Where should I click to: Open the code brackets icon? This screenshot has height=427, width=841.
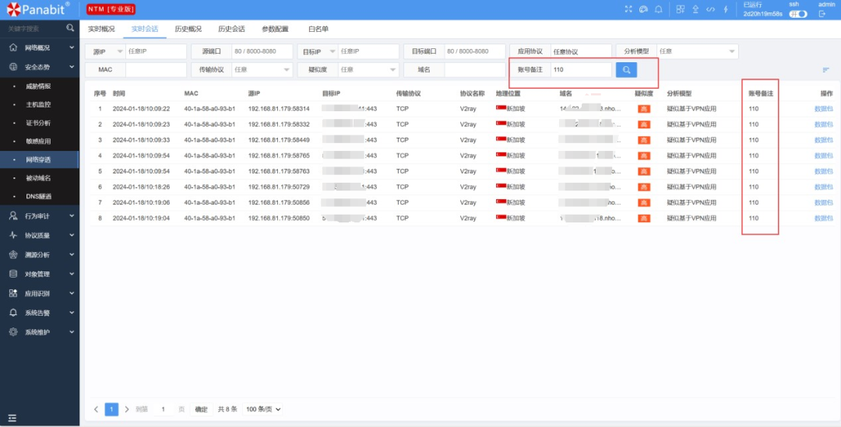pyautogui.click(x=710, y=9)
